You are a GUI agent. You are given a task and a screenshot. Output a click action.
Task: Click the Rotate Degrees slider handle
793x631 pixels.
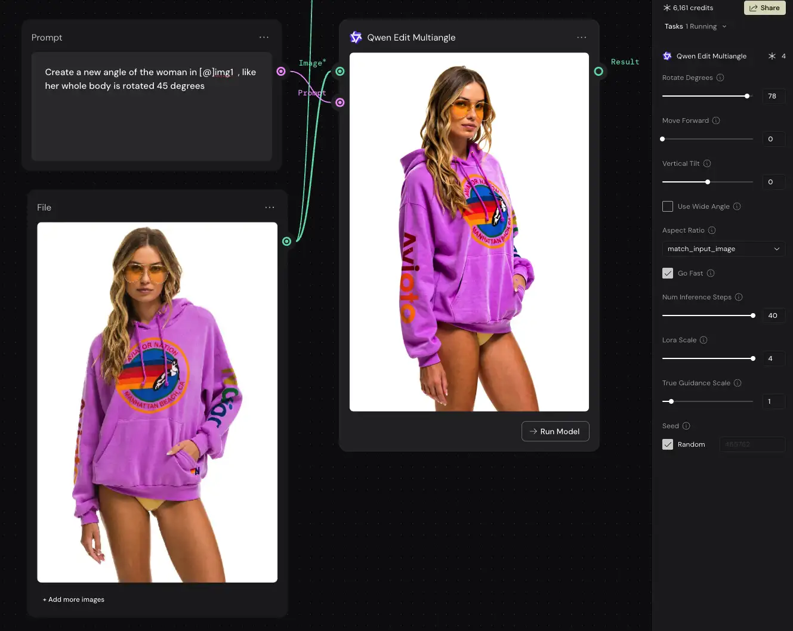click(746, 96)
